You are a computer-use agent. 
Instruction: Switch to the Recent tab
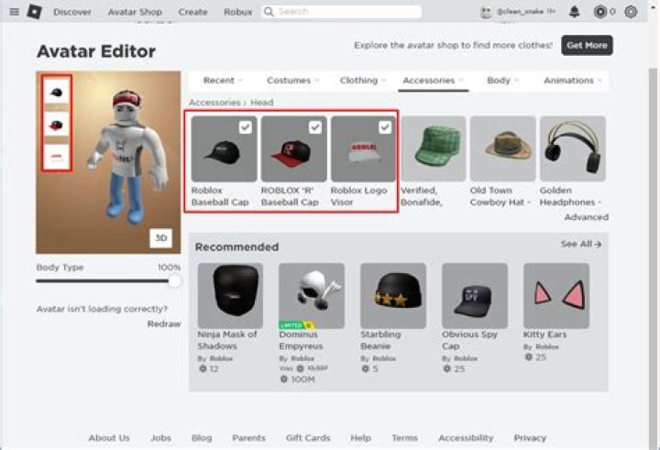pyautogui.click(x=223, y=81)
